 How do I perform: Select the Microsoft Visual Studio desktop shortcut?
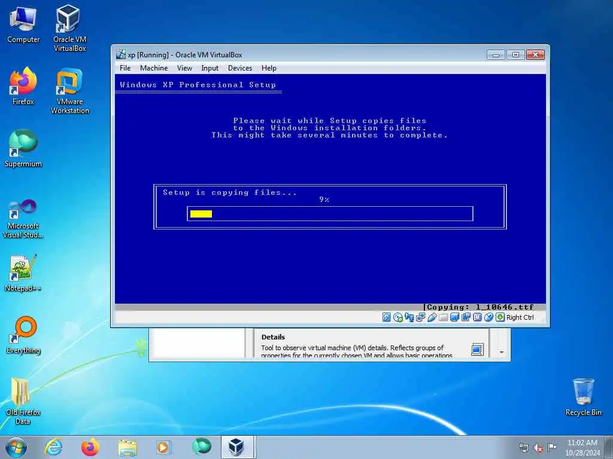(23, 219)
